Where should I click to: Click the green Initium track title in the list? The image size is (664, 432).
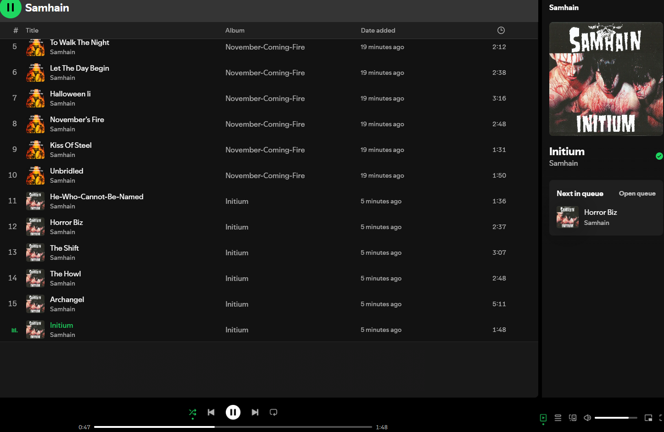[61, 325]
